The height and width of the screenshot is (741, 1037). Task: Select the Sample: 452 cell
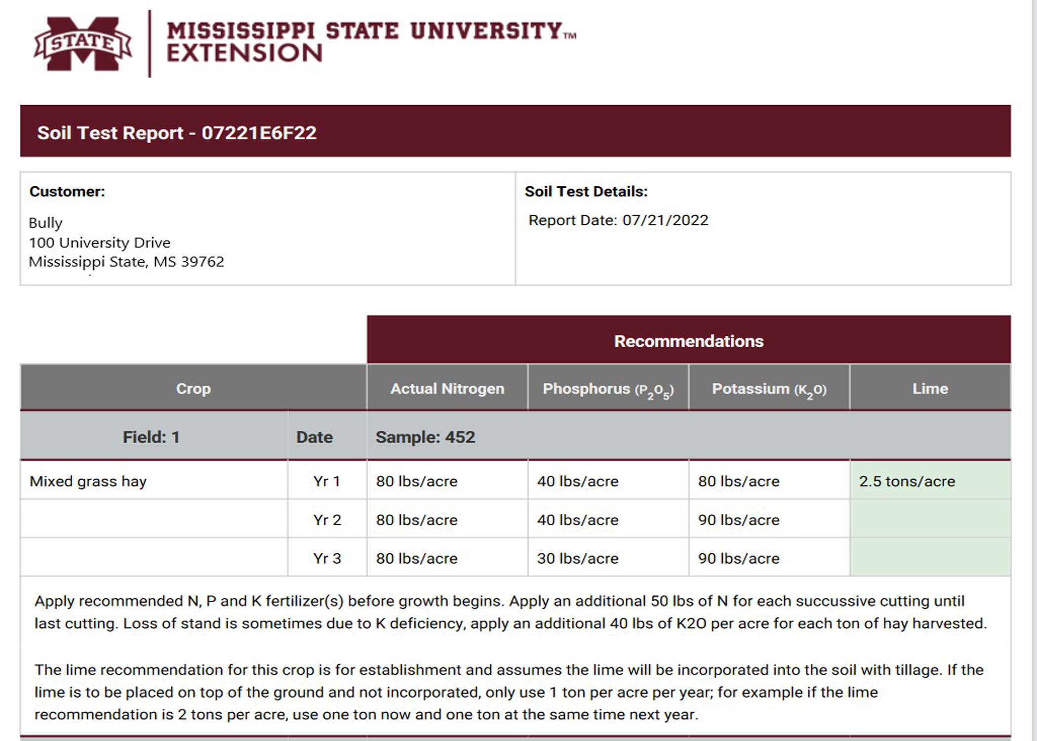tap(425, 437)
